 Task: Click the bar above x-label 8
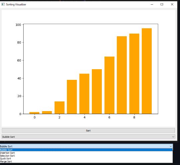(134, 74)
